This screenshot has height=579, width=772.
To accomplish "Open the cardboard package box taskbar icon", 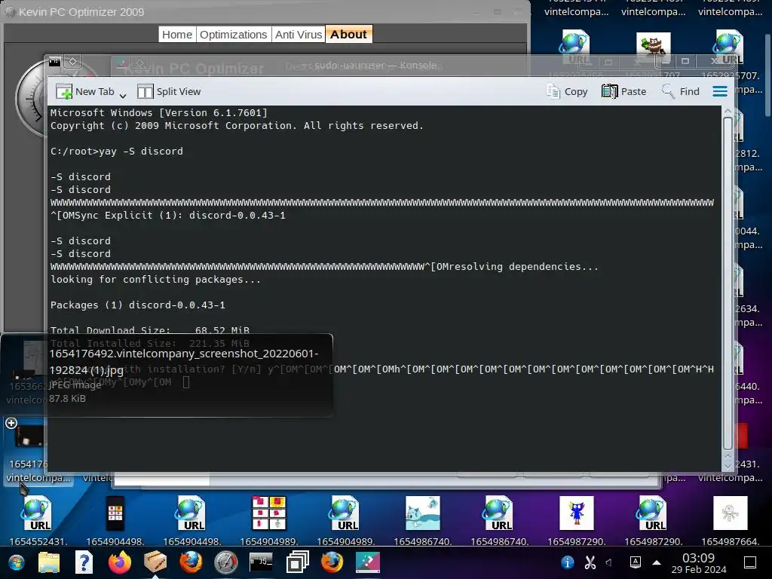I will tap(155, 562).
